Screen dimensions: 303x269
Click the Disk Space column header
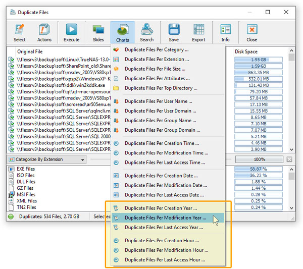click(x=246, y=52)
